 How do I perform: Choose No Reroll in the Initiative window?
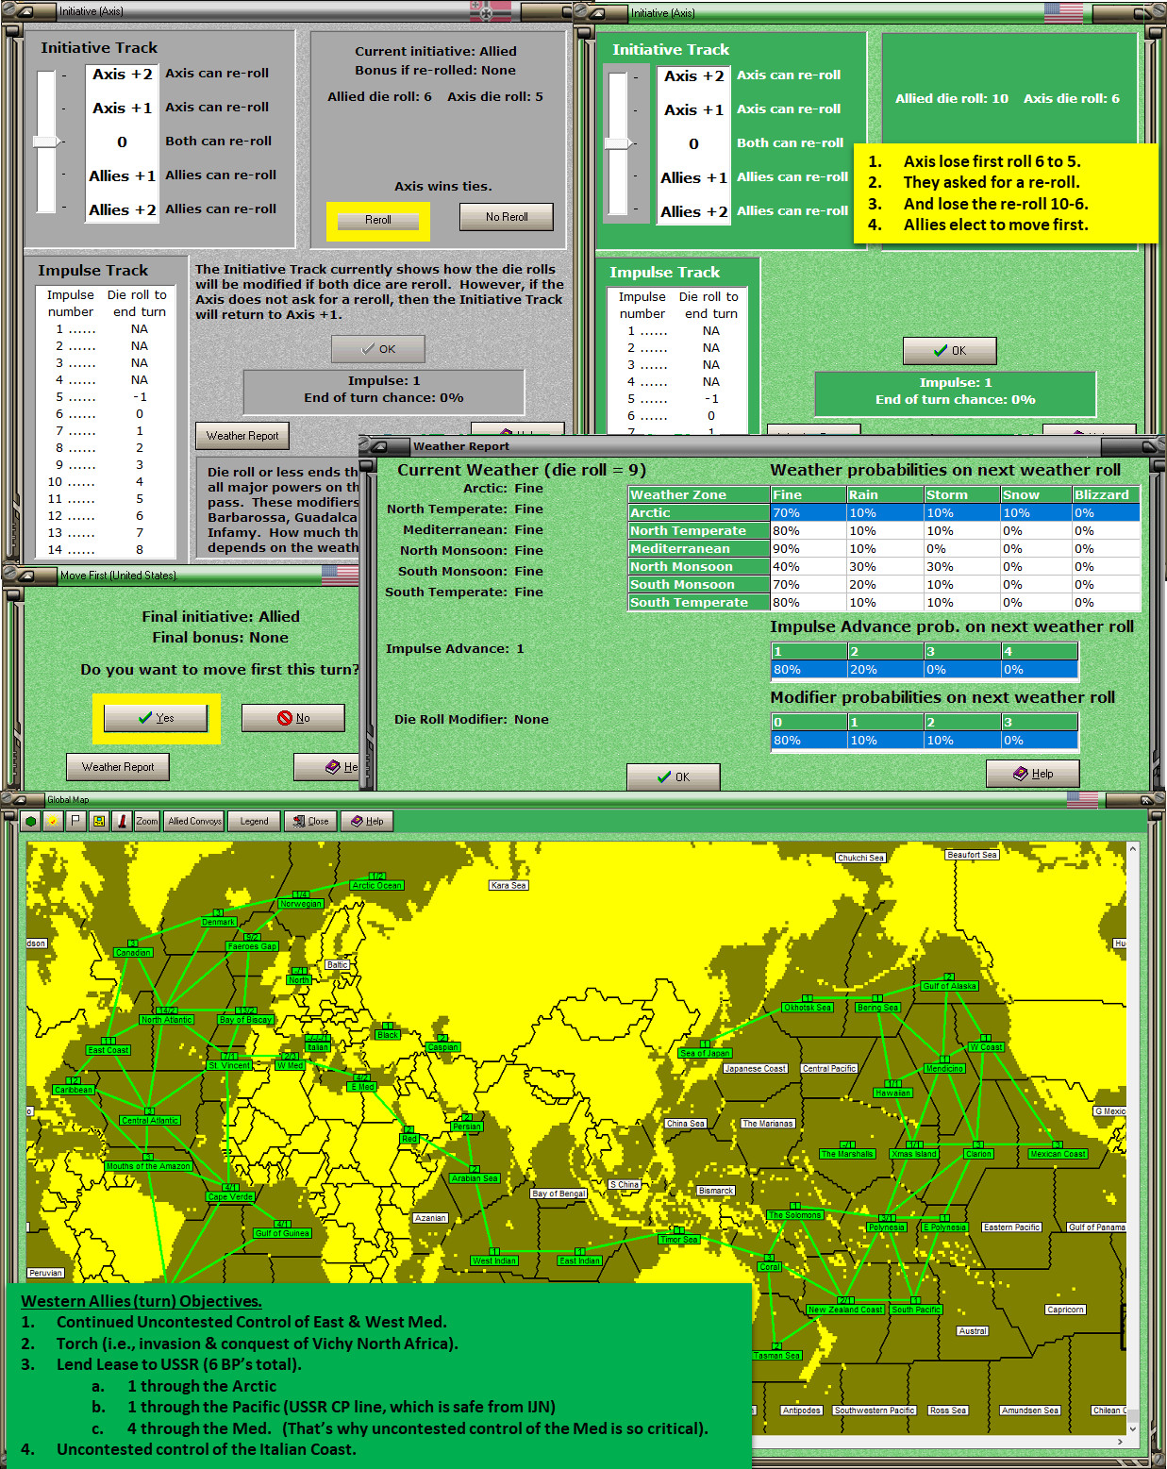507,217
